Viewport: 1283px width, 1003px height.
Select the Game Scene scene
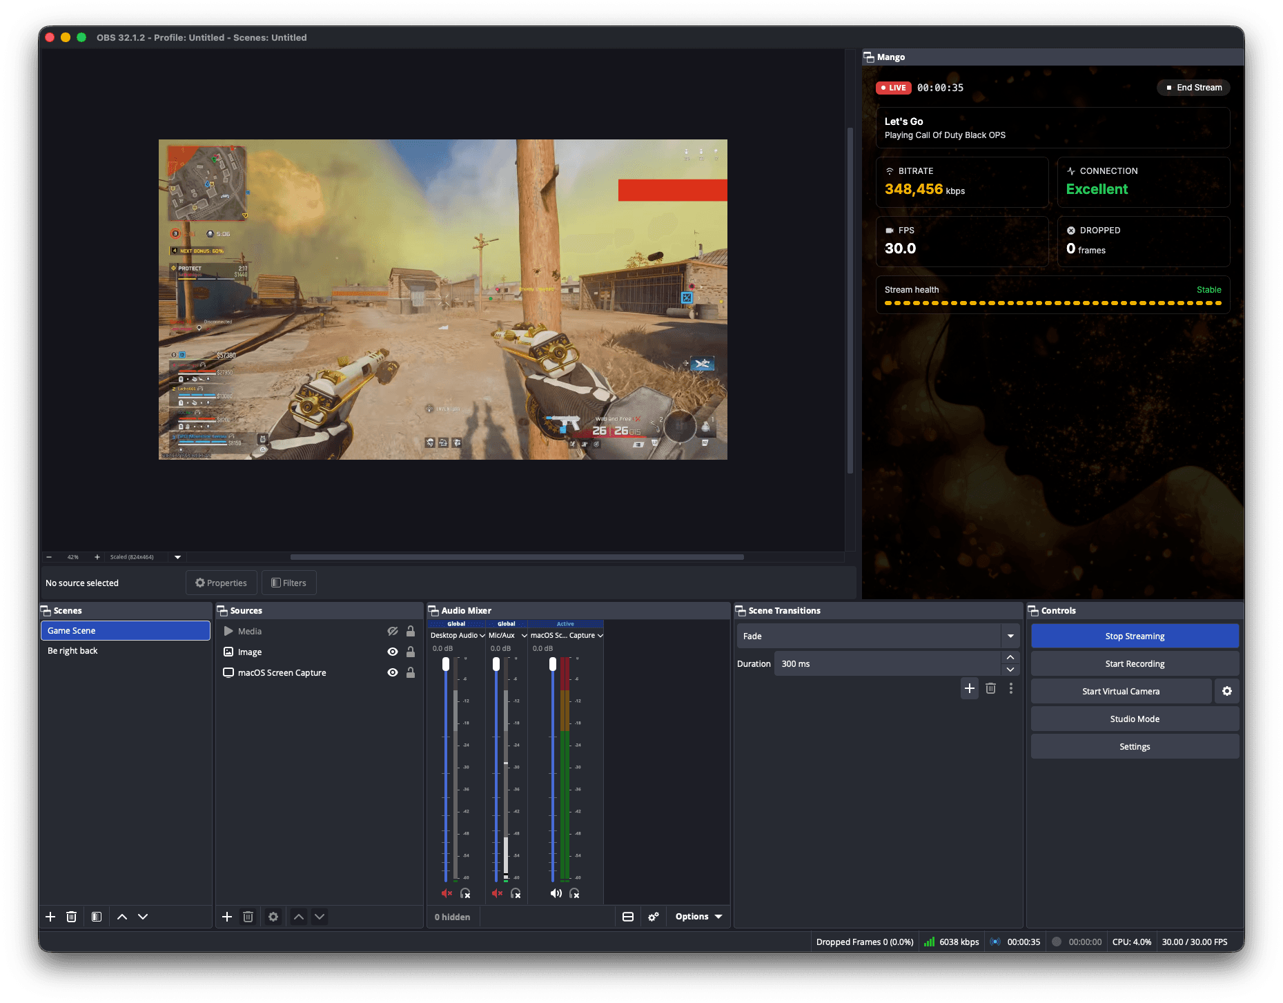(x=126, y=630)
